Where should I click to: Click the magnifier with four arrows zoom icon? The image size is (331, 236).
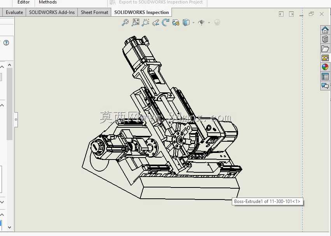(x=125, y=23)
